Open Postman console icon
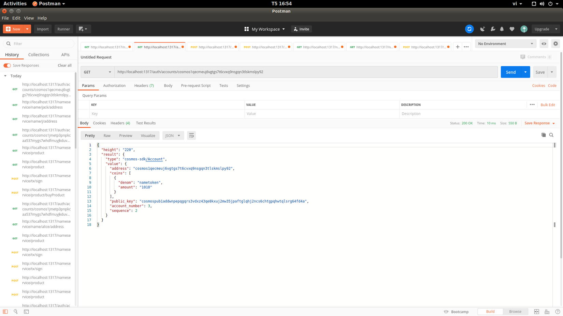 click(26, 312)
